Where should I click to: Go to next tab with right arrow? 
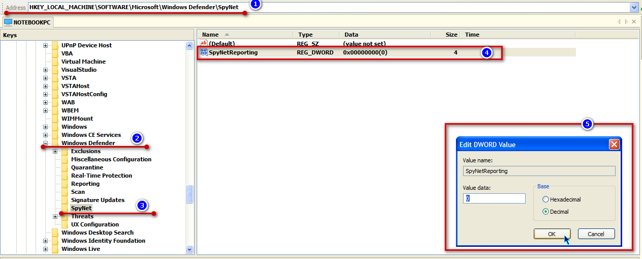tap(626, 22)
